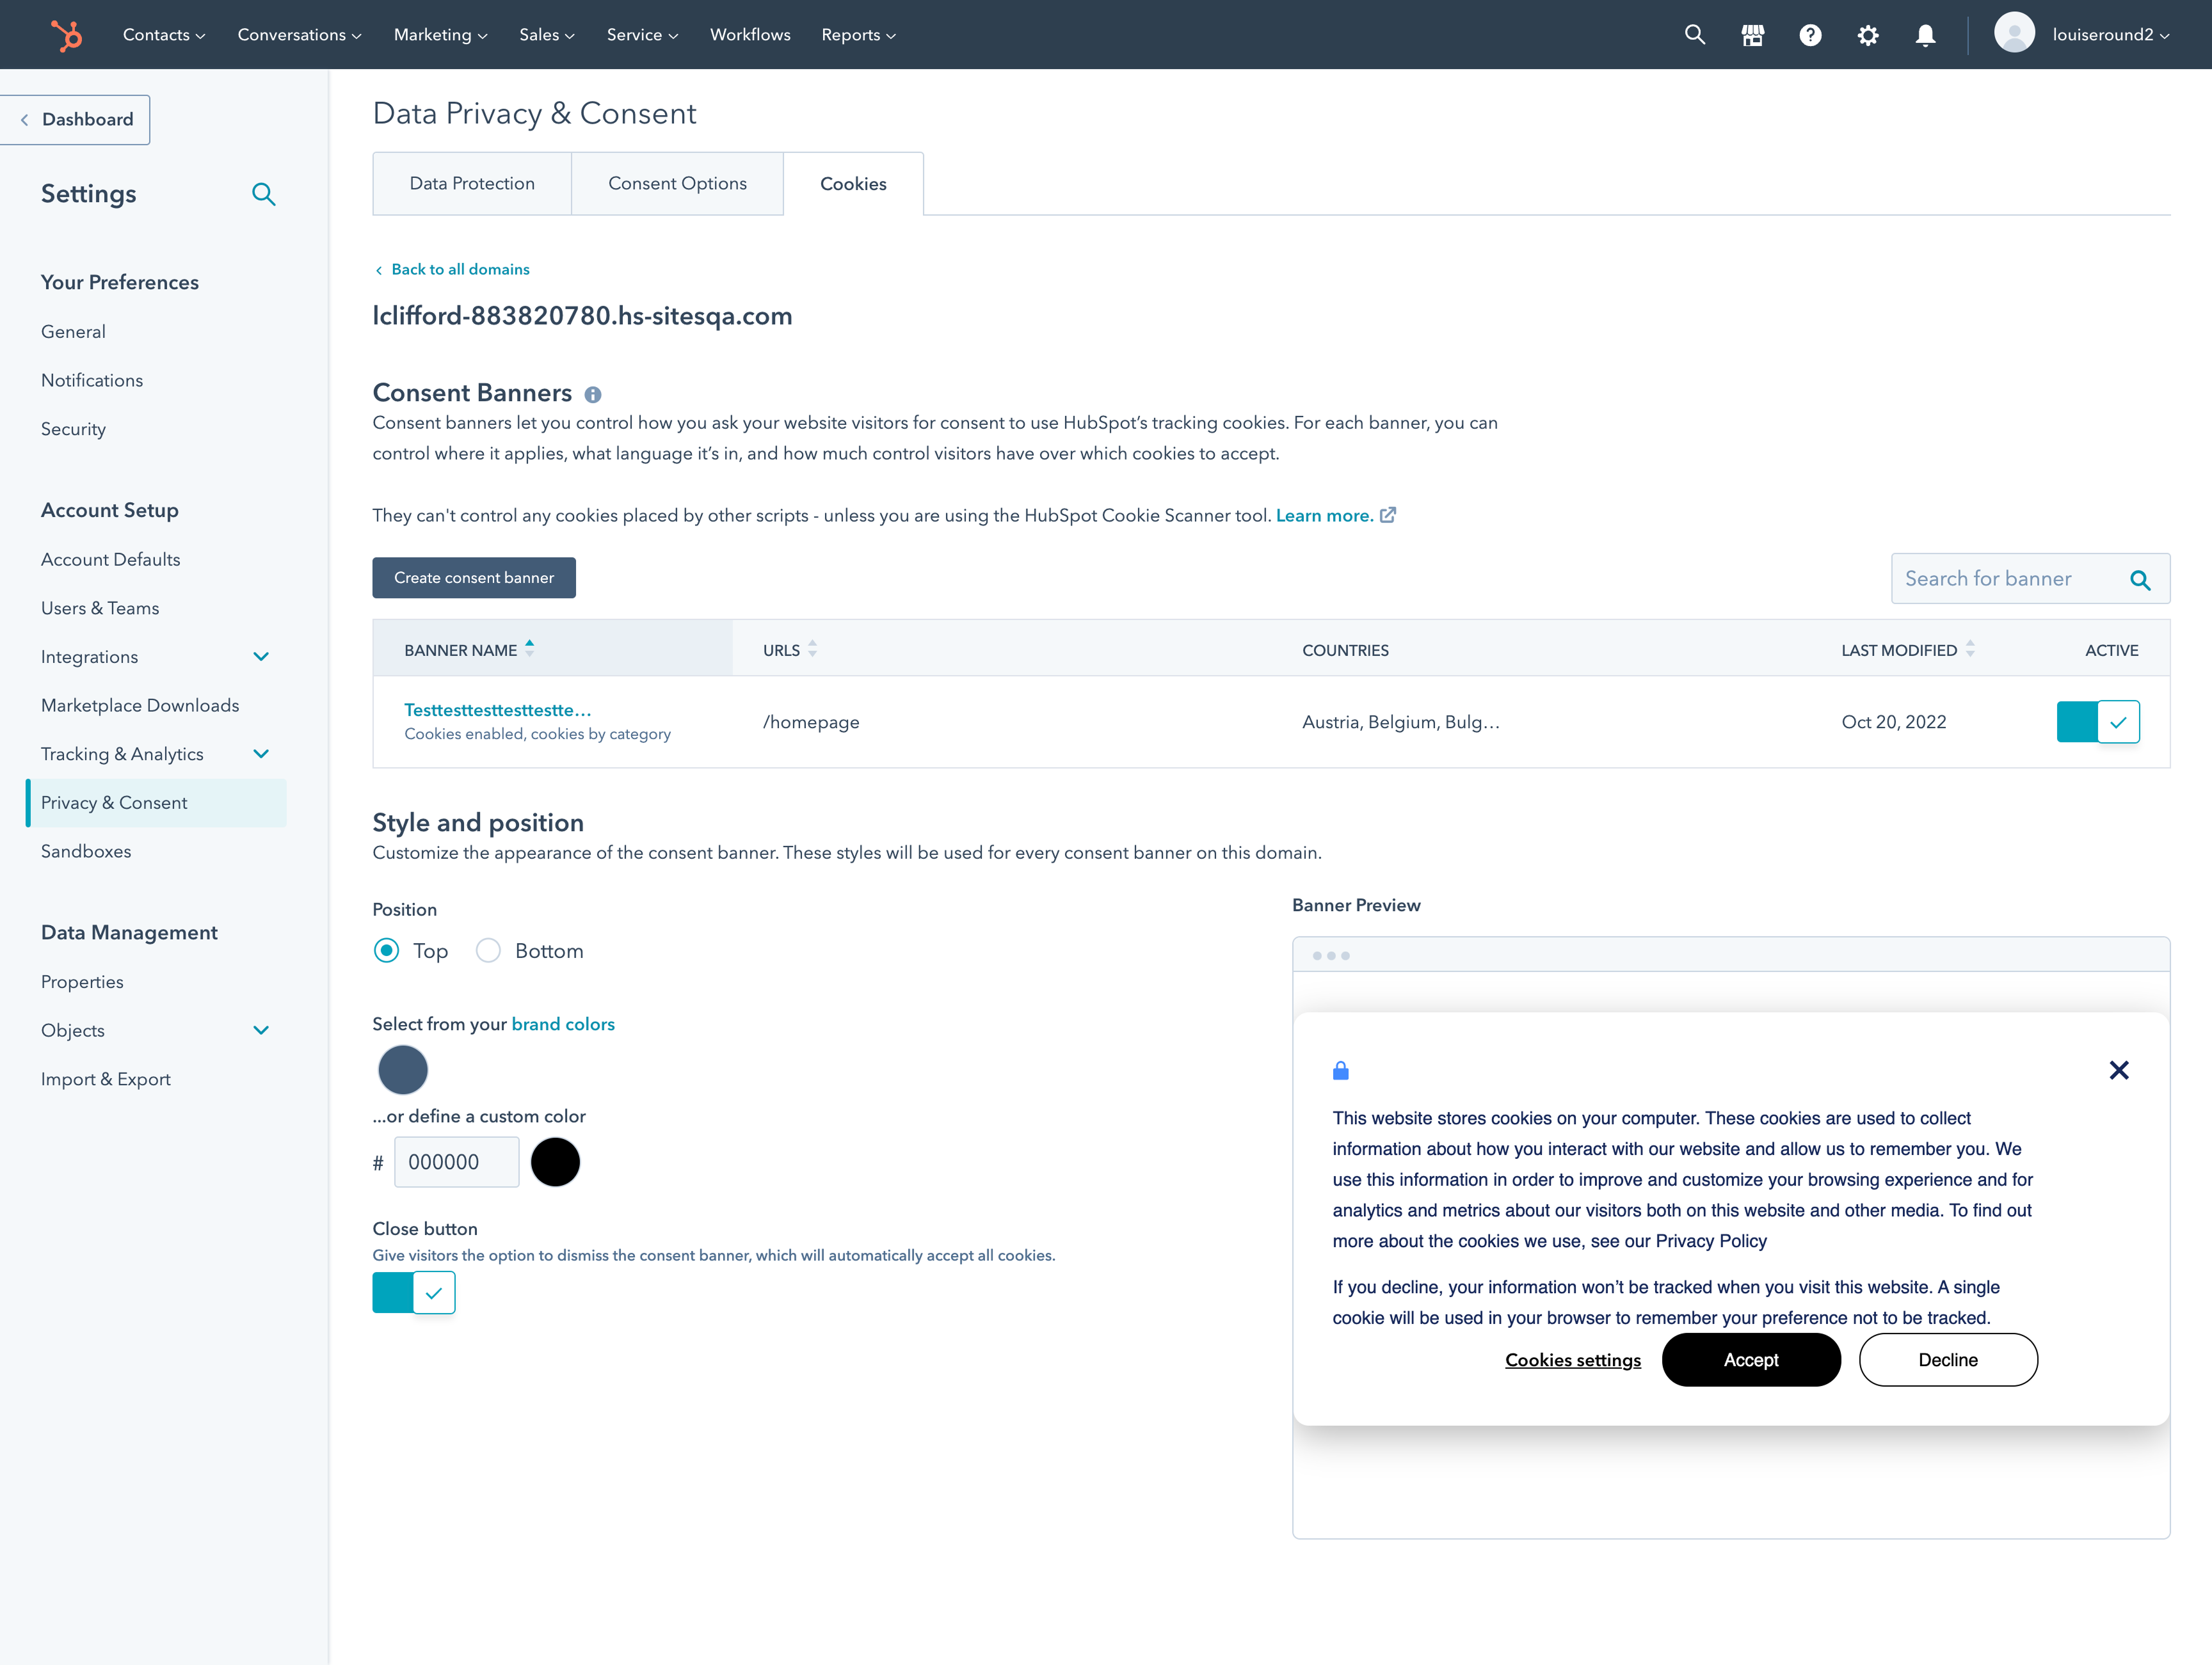Toggle the Close button switch

point(414,1293)
